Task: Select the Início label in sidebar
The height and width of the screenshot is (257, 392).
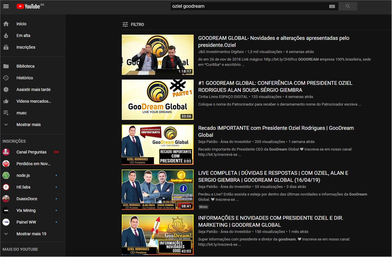Action: pos(21,24)
